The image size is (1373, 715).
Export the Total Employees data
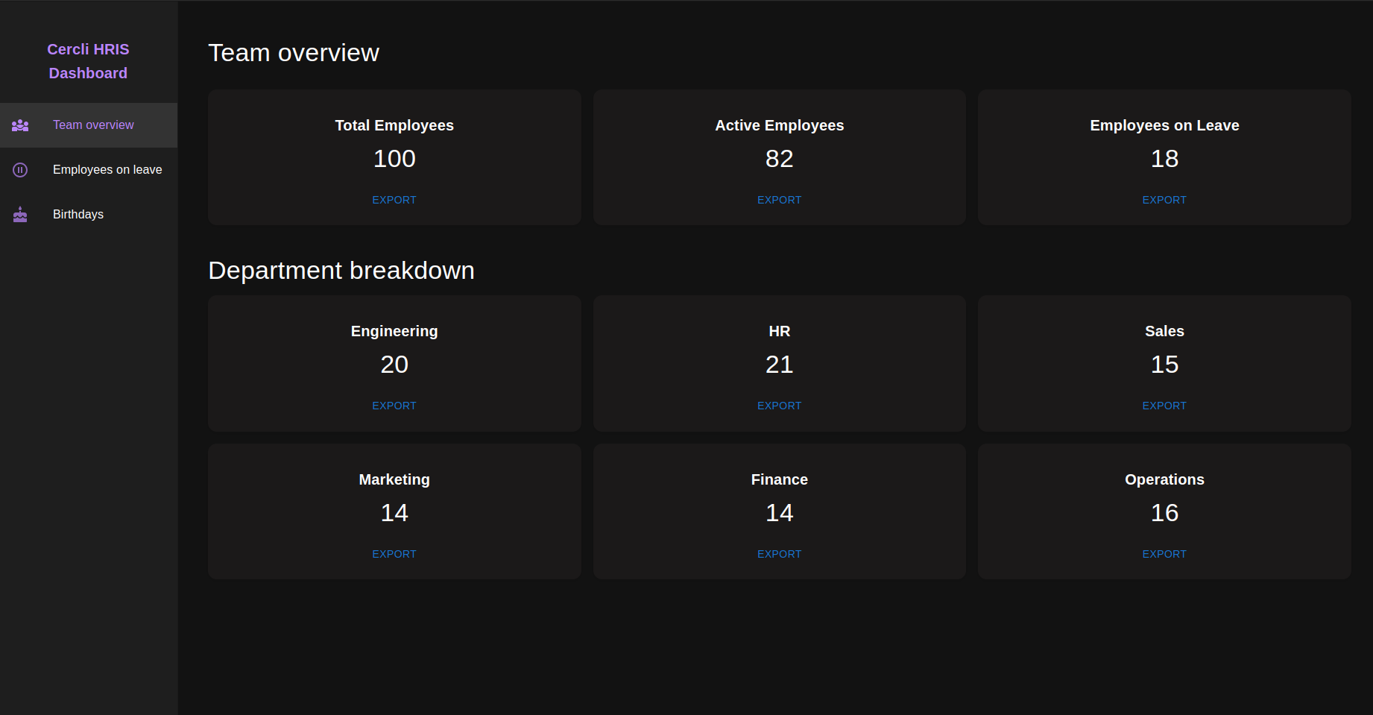click(x=394, y=199)
